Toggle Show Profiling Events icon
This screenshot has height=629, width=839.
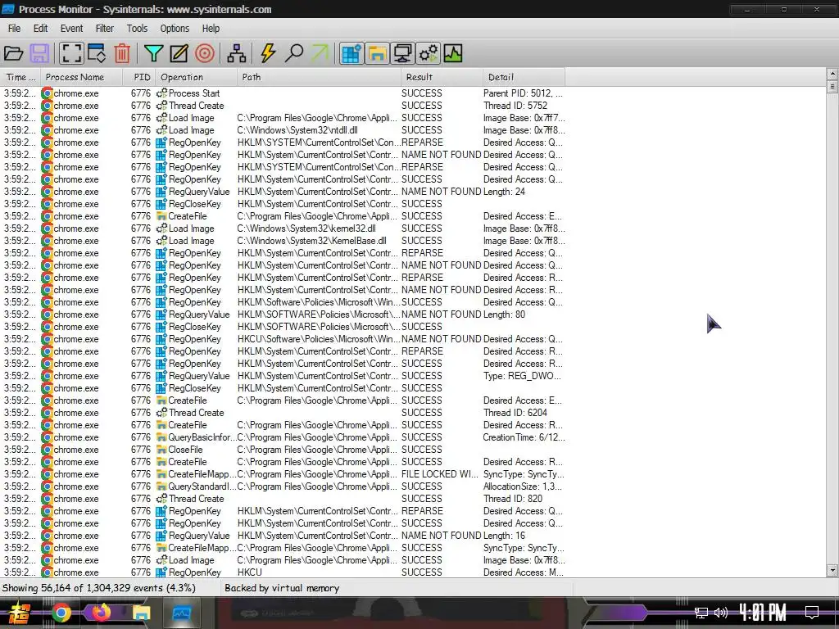(452, 53)
